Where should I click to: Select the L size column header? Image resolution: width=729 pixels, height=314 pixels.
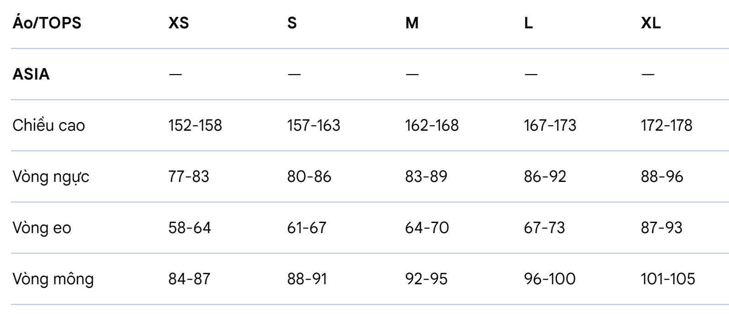(x=528, y=23)
